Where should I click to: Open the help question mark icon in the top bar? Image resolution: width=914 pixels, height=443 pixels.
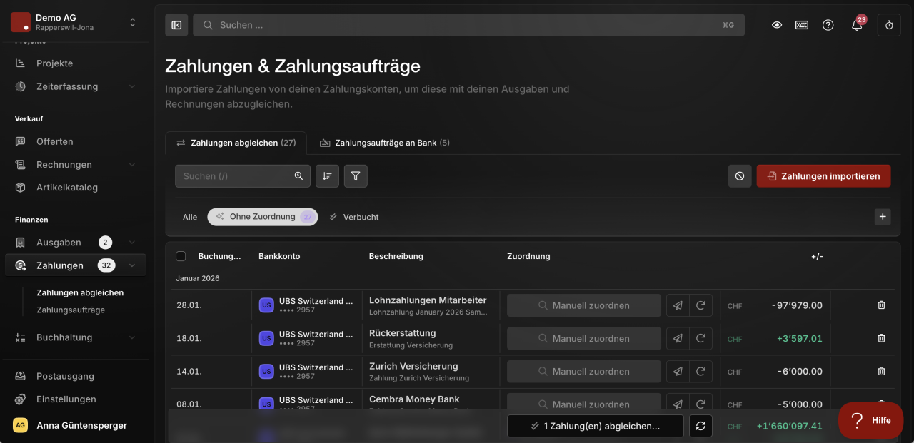(x=828, y=25)
